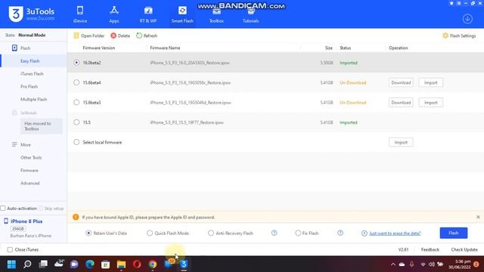Image resolution: width=484 pixels, height=272 pixels.
Task: Delete the selected firmware
Action: click(x=120, y=36)
